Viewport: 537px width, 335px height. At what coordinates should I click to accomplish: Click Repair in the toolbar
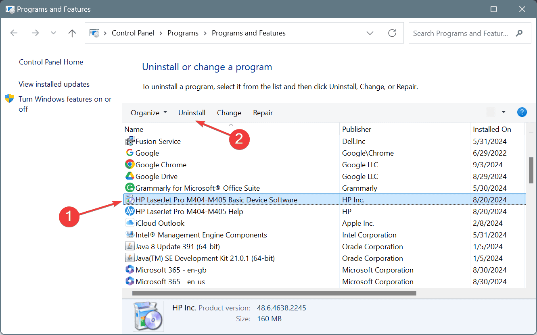263,113
